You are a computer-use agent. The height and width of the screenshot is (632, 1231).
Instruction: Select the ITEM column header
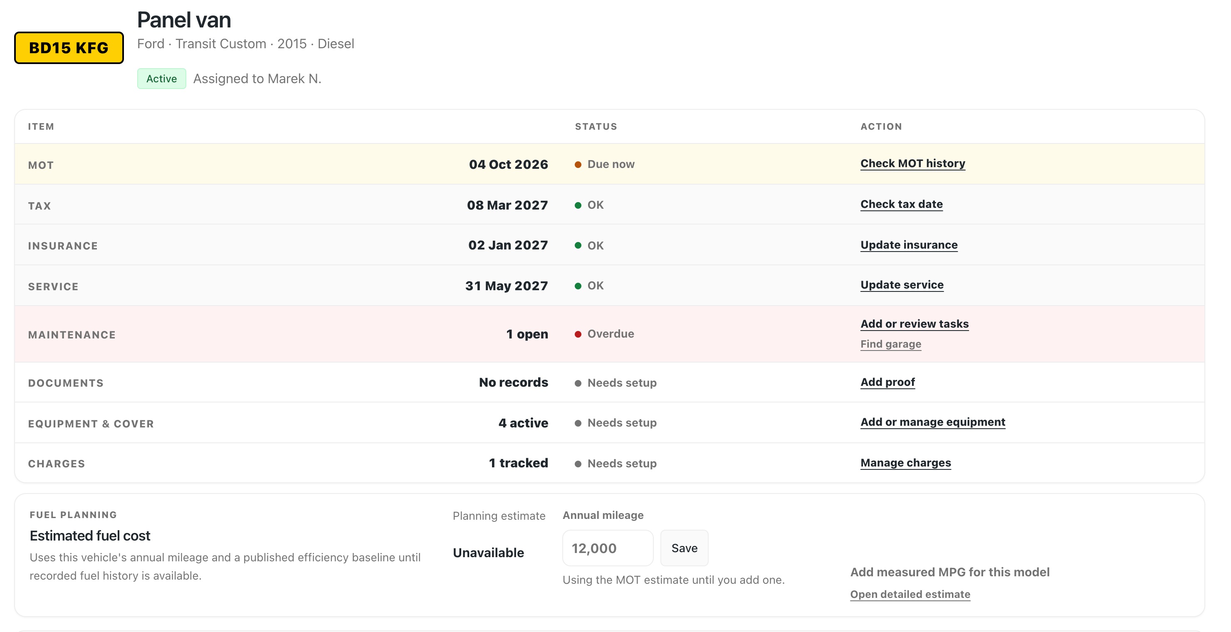[x=41, y=126]
